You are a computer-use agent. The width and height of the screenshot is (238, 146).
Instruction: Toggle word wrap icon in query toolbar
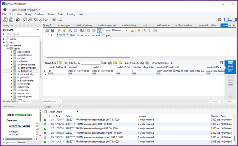(155, 30)
